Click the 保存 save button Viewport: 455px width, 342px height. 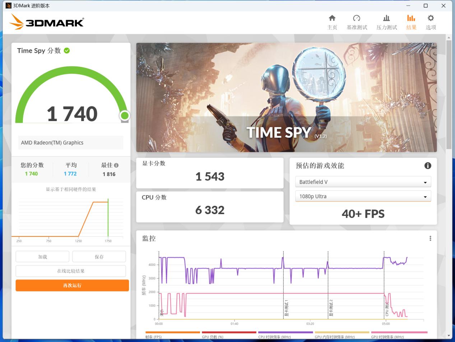99,257
